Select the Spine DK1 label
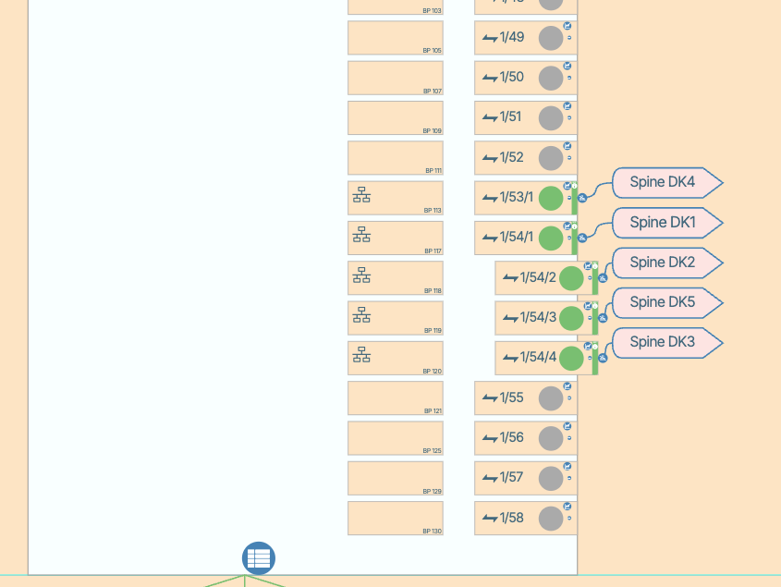This screenshot has width=781, height=587. point(662,223)
